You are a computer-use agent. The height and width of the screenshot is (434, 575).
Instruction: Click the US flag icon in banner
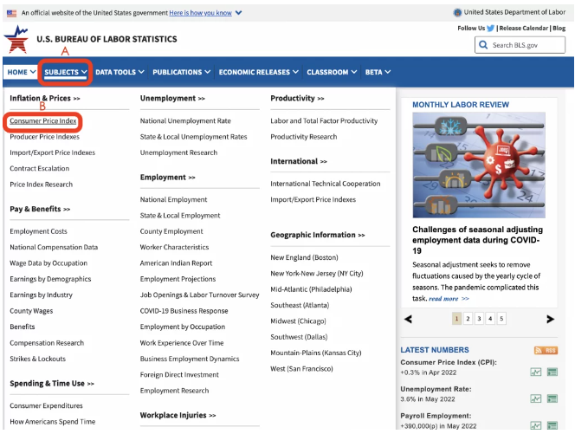point(12,13)
